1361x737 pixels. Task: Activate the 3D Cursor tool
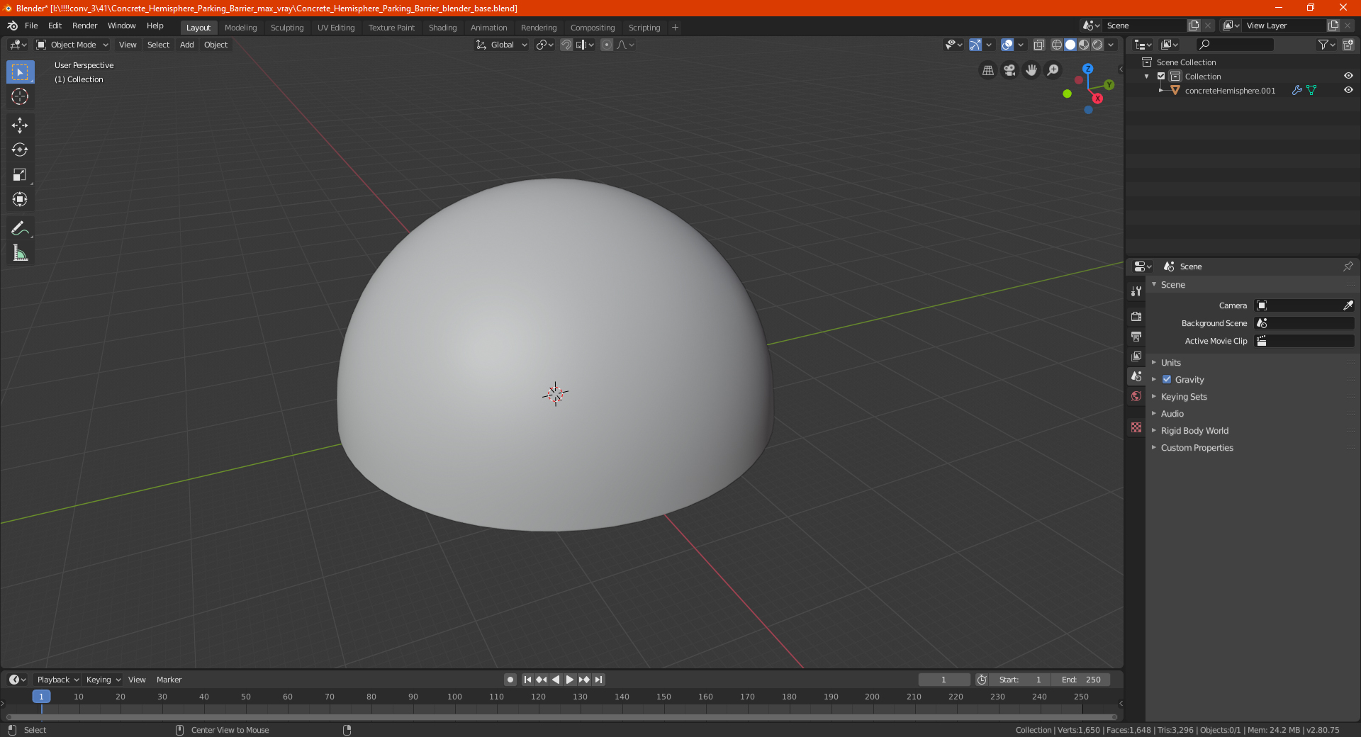click(x=20, y=96)
